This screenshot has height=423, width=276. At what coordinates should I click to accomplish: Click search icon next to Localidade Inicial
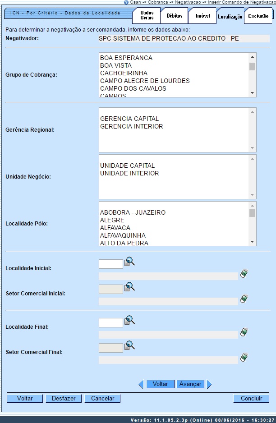(130, 262)
